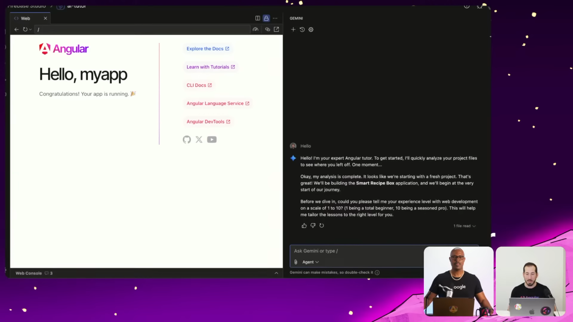This screenshot has width=573, height=322.
Task: Toggle split view in the Web preview toolbar
Action: point(257,18)
